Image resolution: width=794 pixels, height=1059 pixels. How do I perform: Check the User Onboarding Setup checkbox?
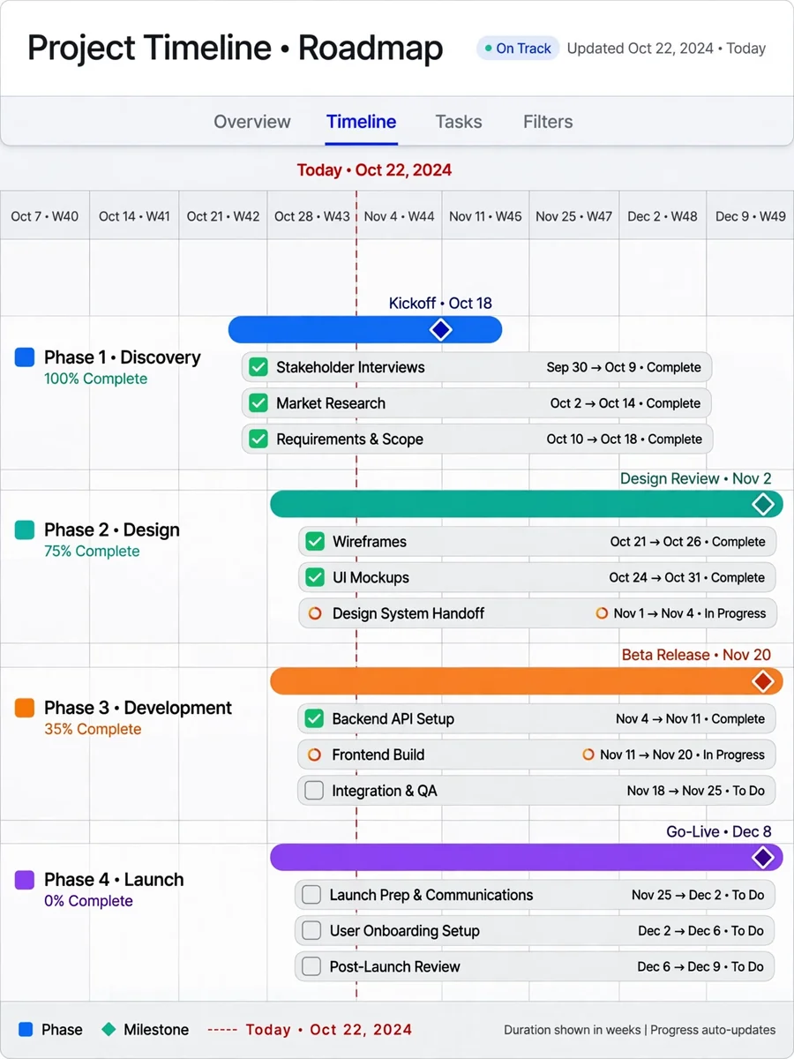click(x=311, y=930)
